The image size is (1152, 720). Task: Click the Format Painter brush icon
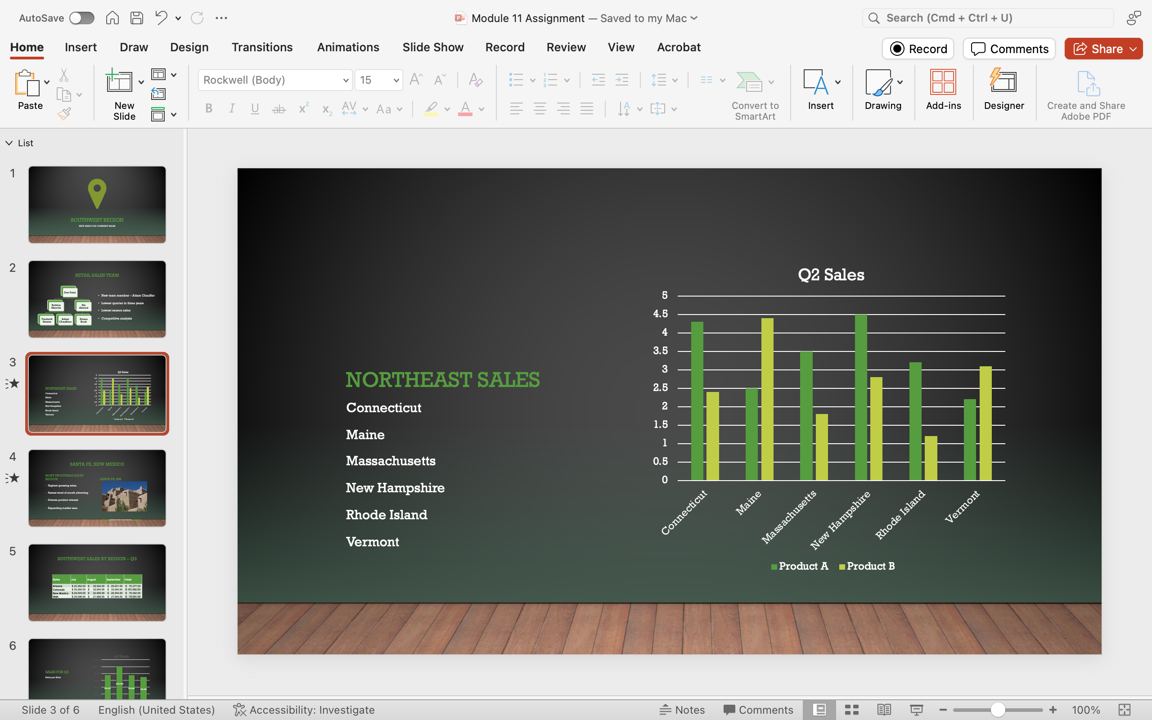(64, 114)
